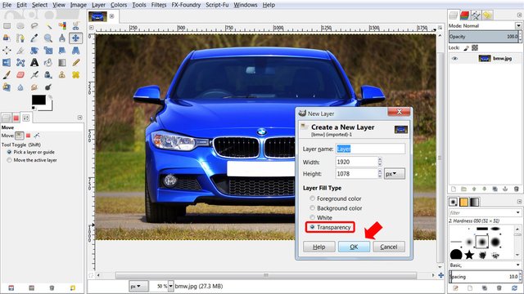Image resolution: width=524 pixels, height=294 pixels.
Task: Choose Transparency layer fill type
Action: (x=330, y=227)
